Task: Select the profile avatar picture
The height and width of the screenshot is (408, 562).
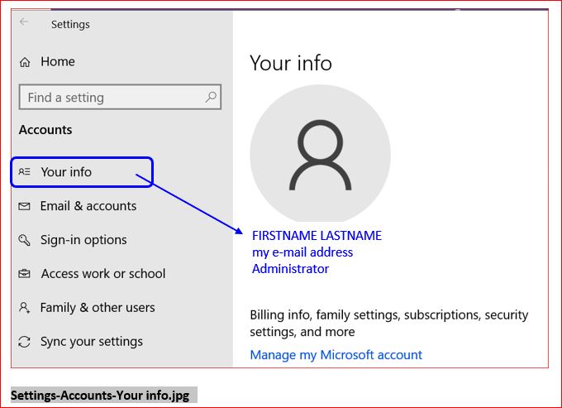Action: (320, 155)
